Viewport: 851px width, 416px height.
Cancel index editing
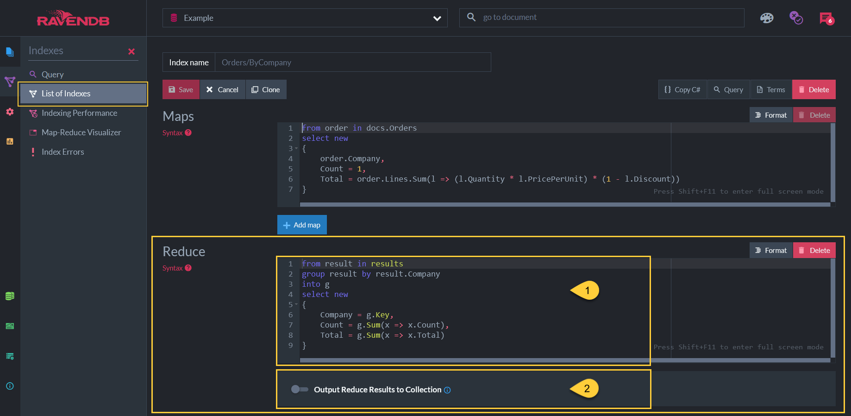pos(223,89)
